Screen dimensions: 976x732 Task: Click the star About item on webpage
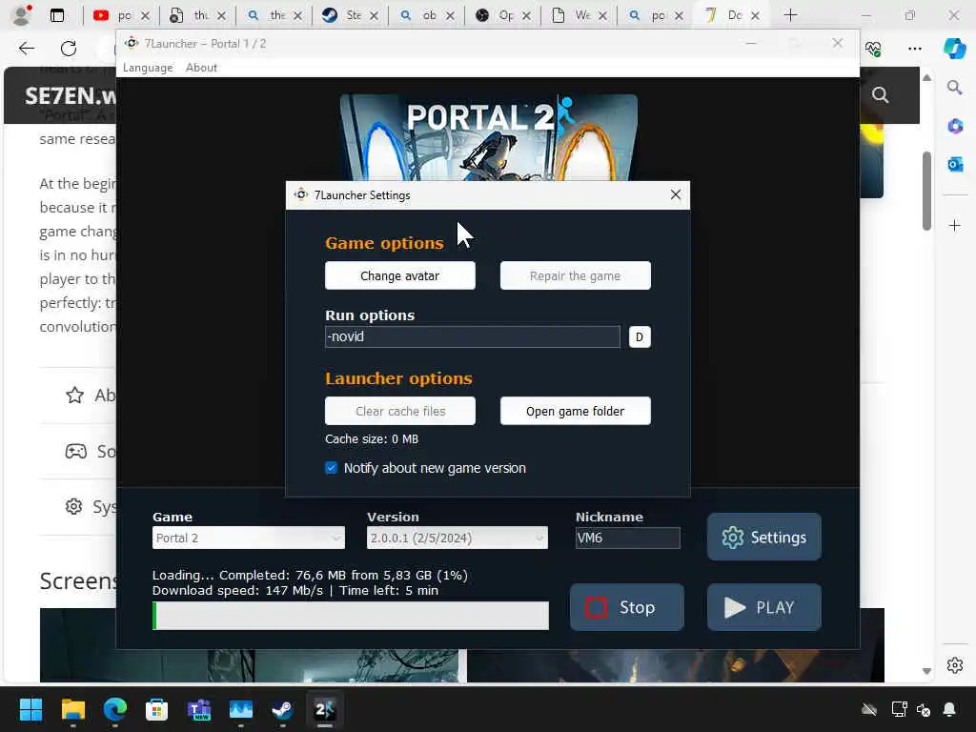point(91,395)
